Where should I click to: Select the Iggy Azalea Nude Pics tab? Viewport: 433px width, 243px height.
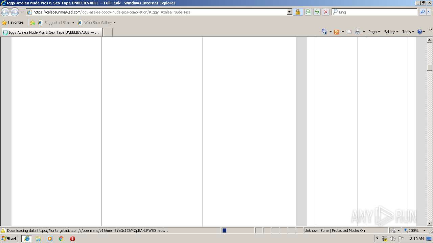point(51,32)
